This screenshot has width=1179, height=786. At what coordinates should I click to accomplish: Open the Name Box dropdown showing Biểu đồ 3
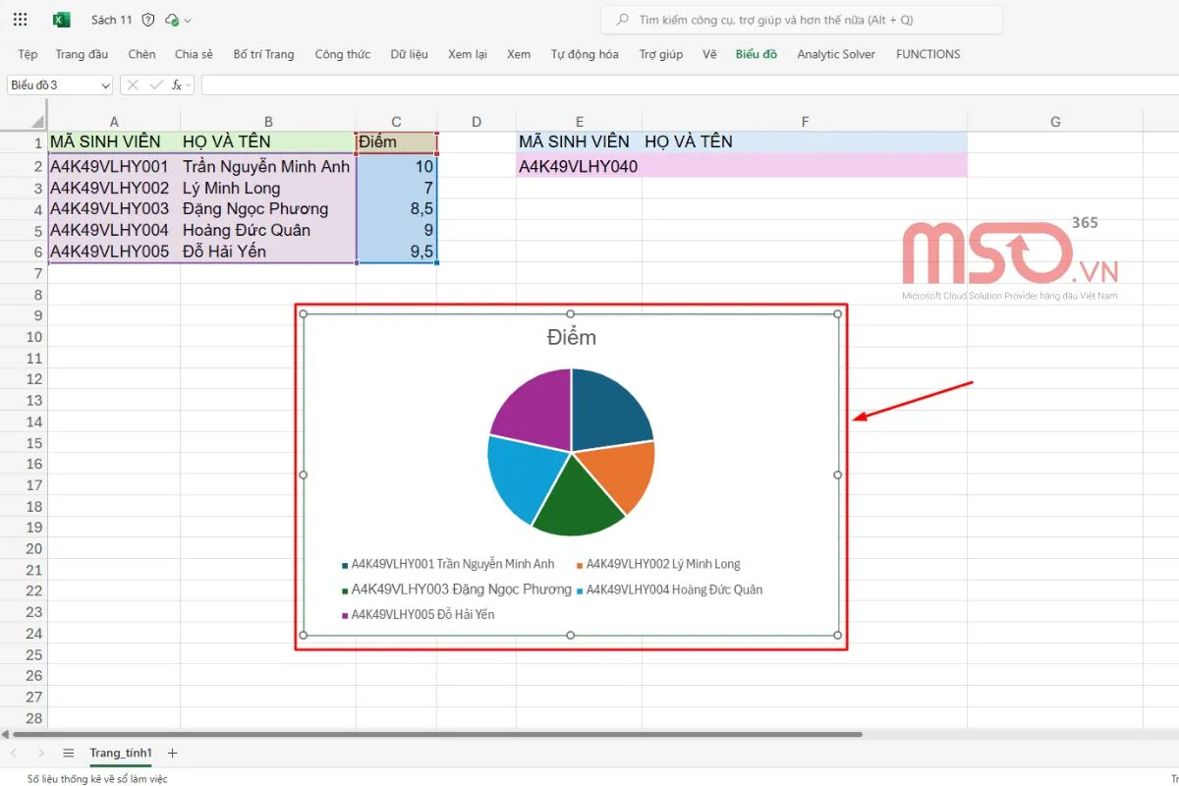105,84
